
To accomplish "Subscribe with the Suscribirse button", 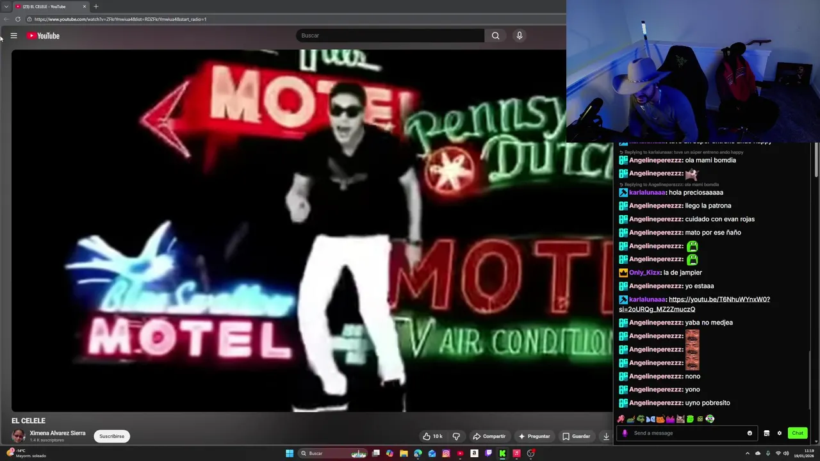I will pyautogui.click(x=111, y=436).
